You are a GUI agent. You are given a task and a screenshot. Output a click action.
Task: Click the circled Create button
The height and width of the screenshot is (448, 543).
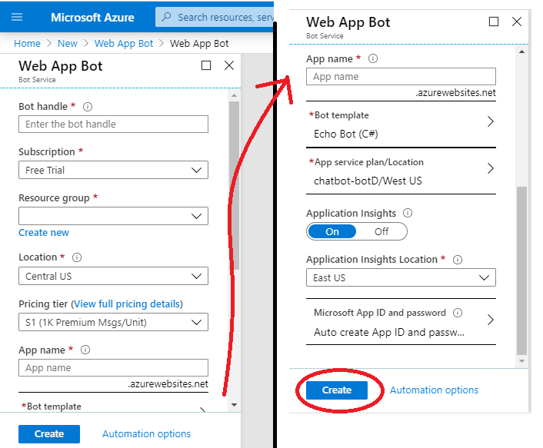click(x=336, y=390)
